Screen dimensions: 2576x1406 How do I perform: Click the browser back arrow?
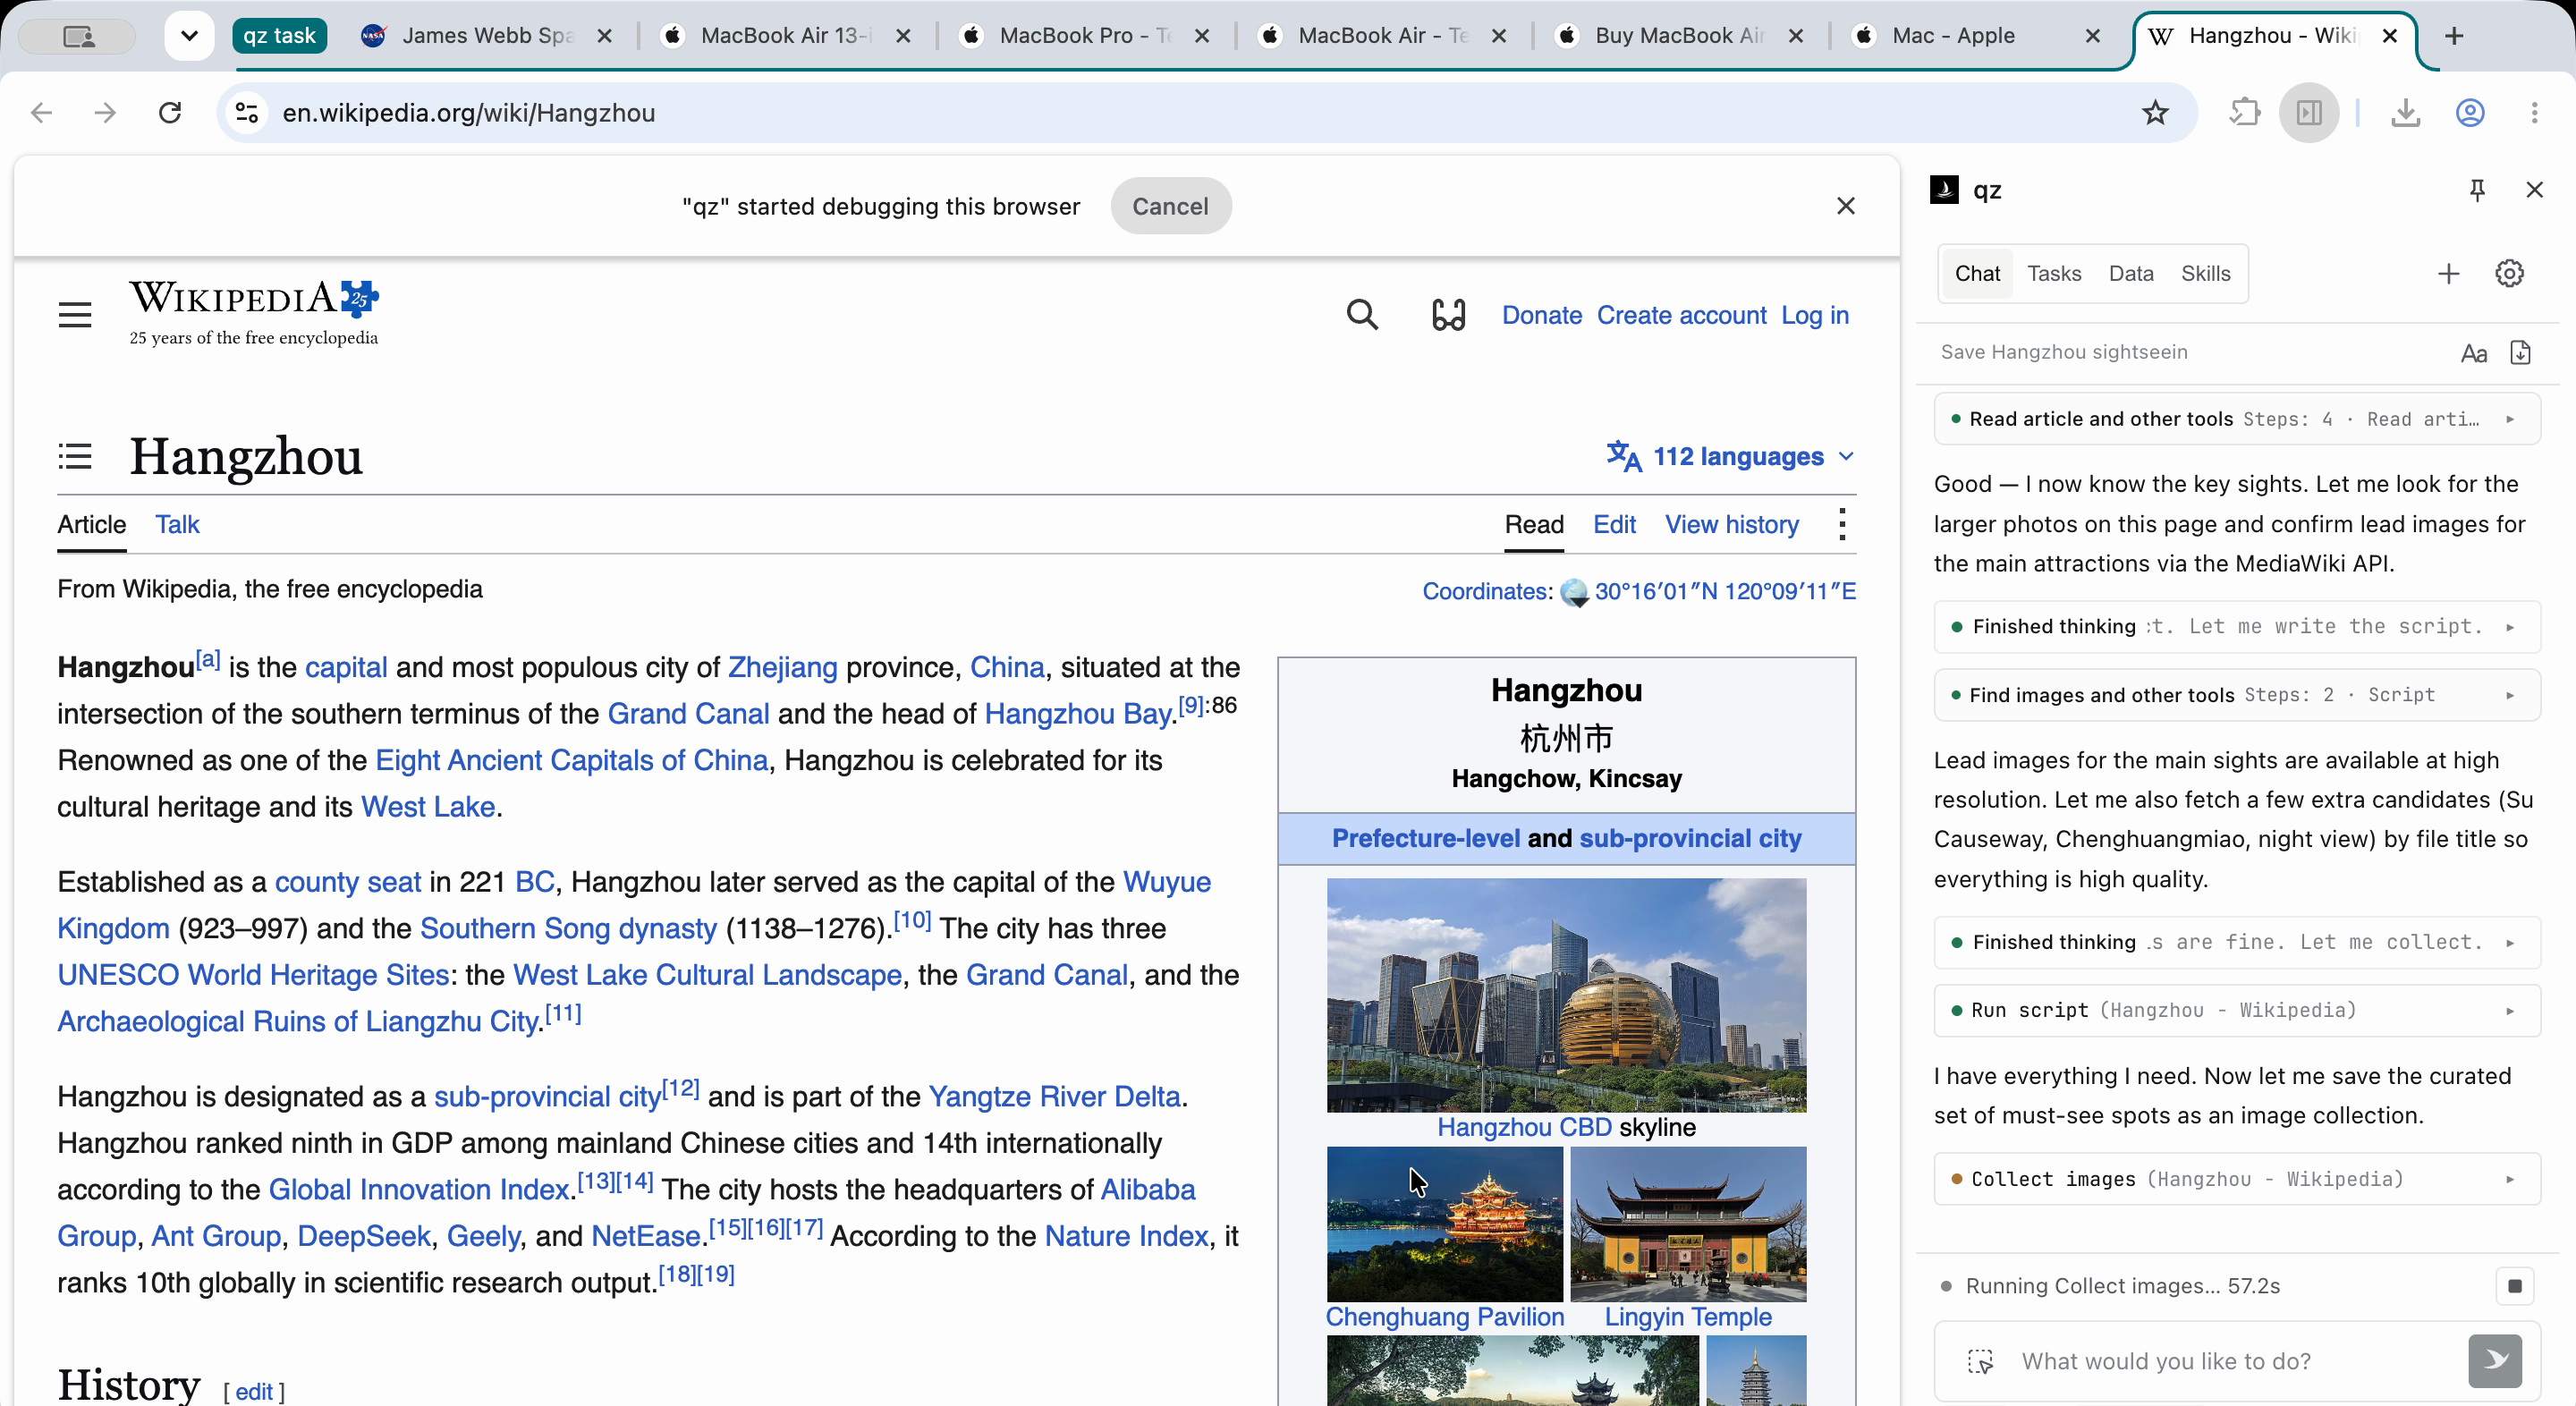pos(41,113)
